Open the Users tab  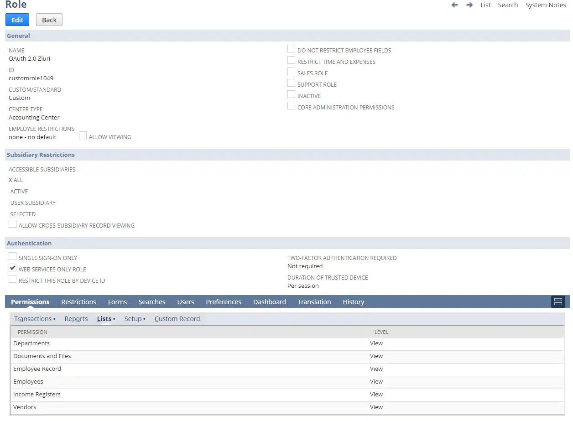point(185,302)
